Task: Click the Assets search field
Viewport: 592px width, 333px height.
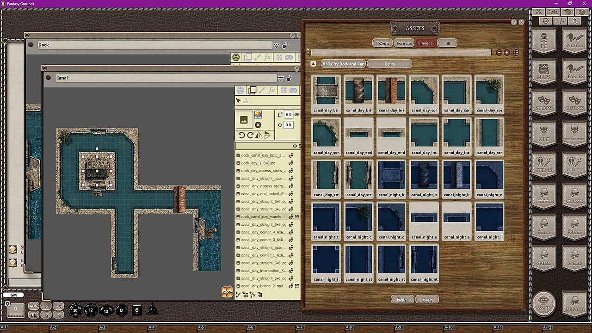Action: (401, 53)
